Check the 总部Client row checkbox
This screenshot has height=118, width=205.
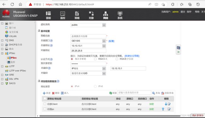pos(45,104)
